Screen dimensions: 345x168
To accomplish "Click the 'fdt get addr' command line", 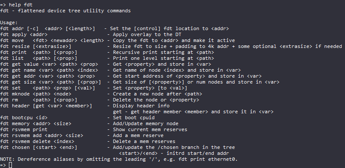I will pyautogui.click(x=131, y=76).
